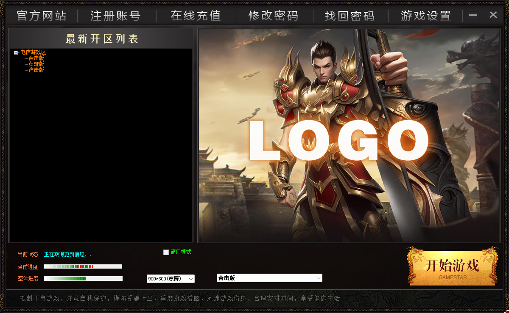Enable the 窗口模式 checkbox
Viewport: 509px width, 313px height.
[166, 252]
